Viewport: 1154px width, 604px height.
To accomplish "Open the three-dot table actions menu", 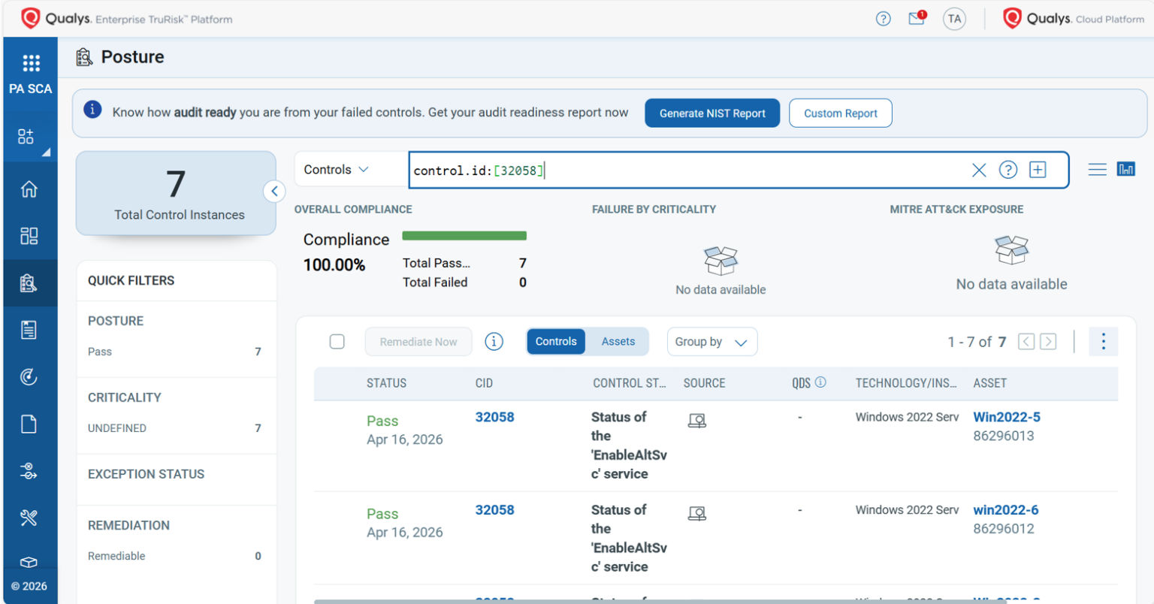I will coord(1103,342).
